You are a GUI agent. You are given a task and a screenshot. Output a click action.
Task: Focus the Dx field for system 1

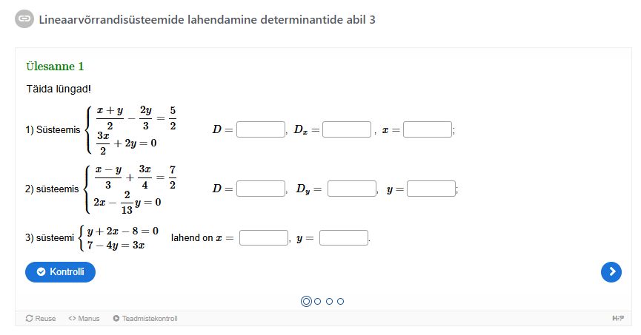347,129
